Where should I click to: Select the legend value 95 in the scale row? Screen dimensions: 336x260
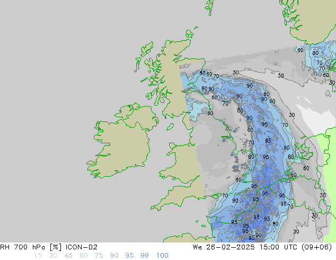coord(129,256)
